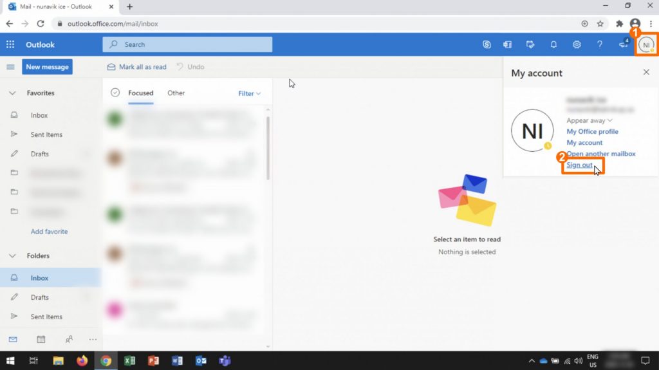This screenshot has width=659, height=370.
Task: Click the New message button
Action: point(47,67)
